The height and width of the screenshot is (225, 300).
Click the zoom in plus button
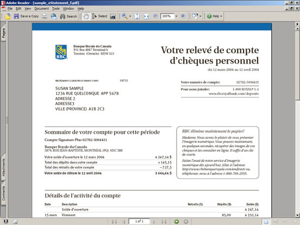tap(183, 16)
